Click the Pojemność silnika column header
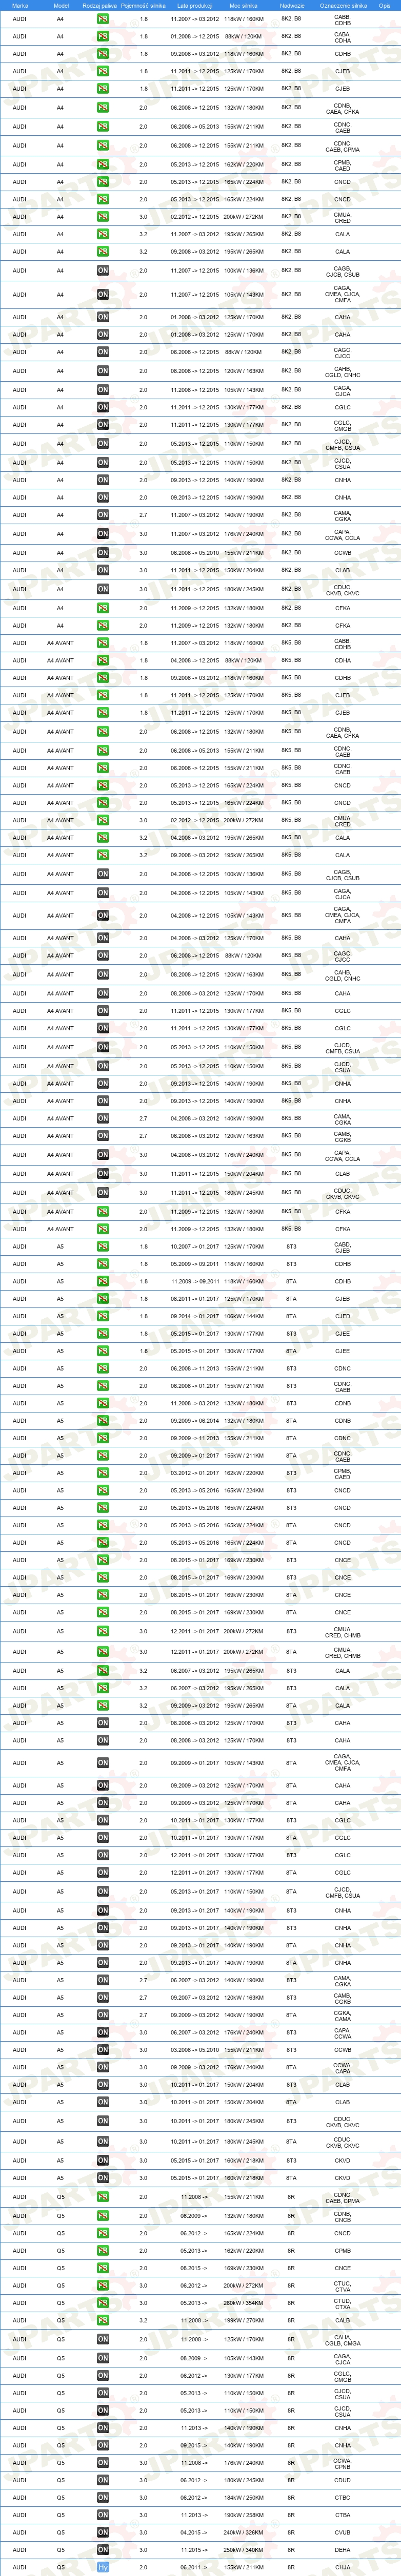This screenshot has height=2576, width=401. tap(143, 5)
